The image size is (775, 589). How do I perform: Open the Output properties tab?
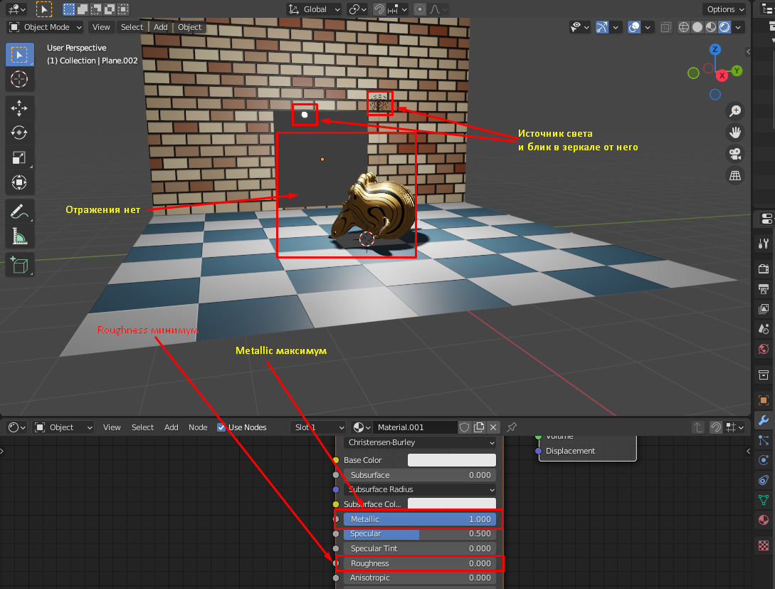click(x=764, y=289)
